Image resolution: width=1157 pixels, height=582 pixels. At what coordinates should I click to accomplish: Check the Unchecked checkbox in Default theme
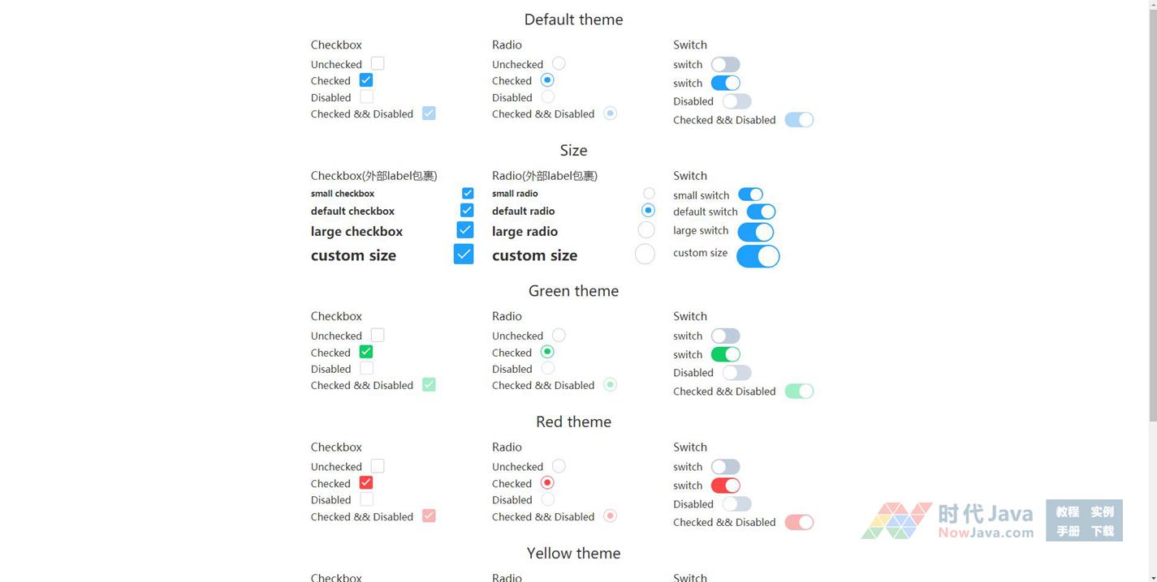coord(378,63)
